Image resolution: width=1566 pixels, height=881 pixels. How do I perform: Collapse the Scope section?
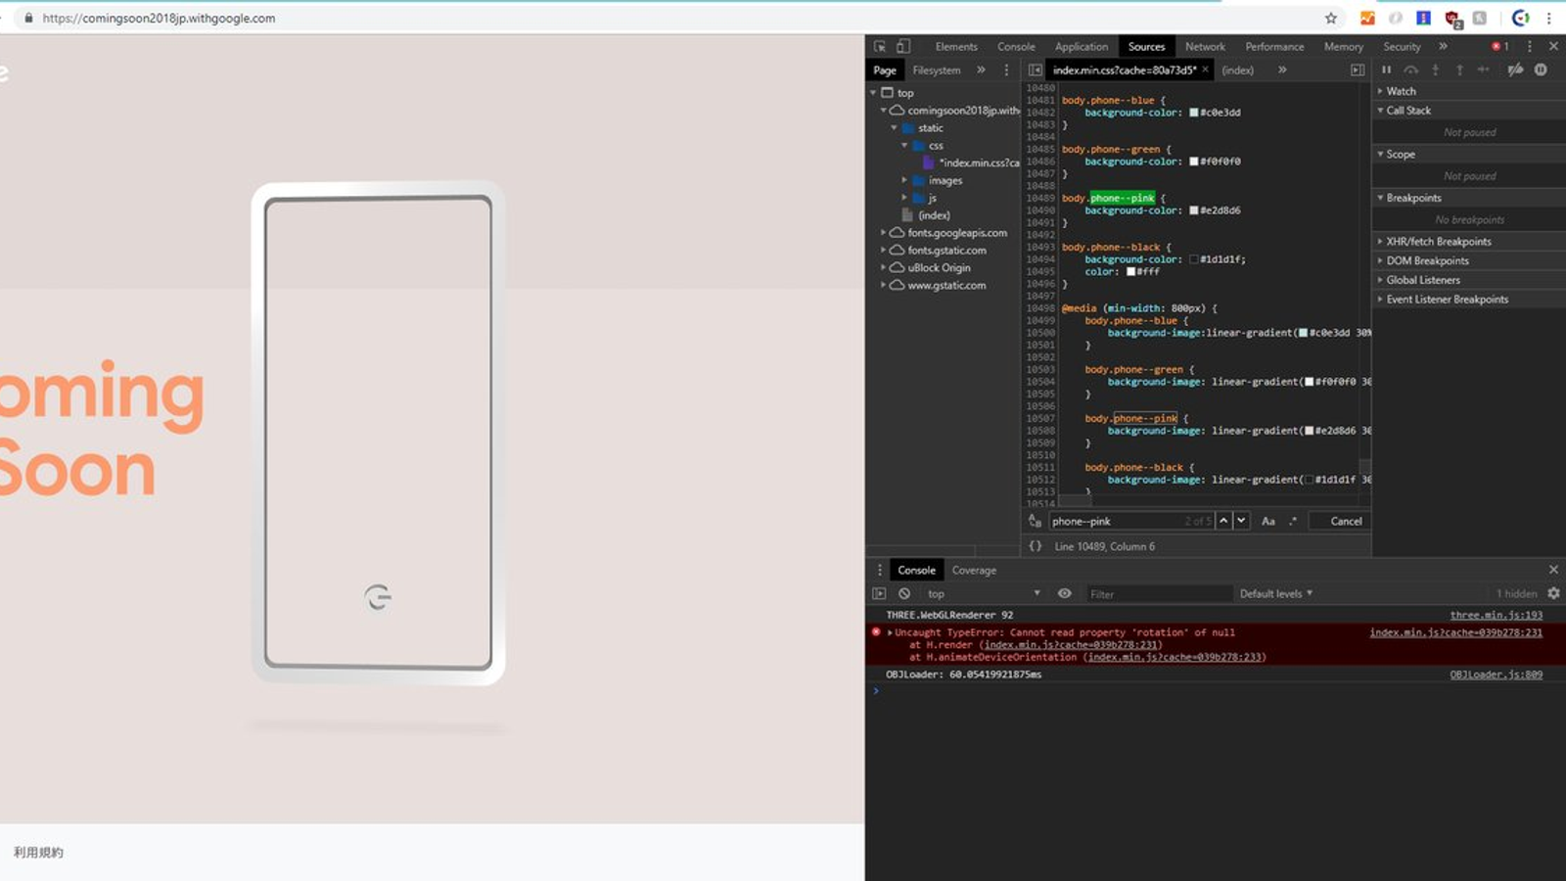1469,154
